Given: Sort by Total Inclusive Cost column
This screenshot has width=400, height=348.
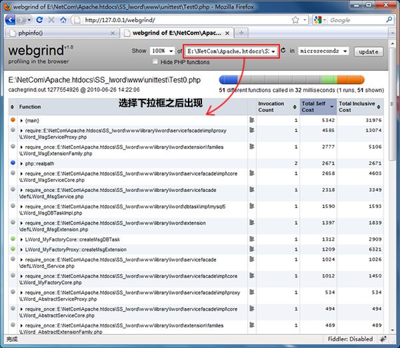Looking at the screenshot, I should [x=360, y=107].
